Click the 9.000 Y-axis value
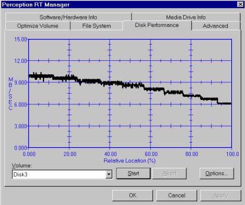Image resolution: width=245 pixels, height=205 pixels. pos(20,82)
